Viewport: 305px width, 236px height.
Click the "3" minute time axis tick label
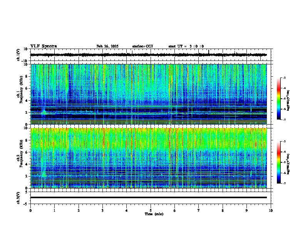click(102, 211)
